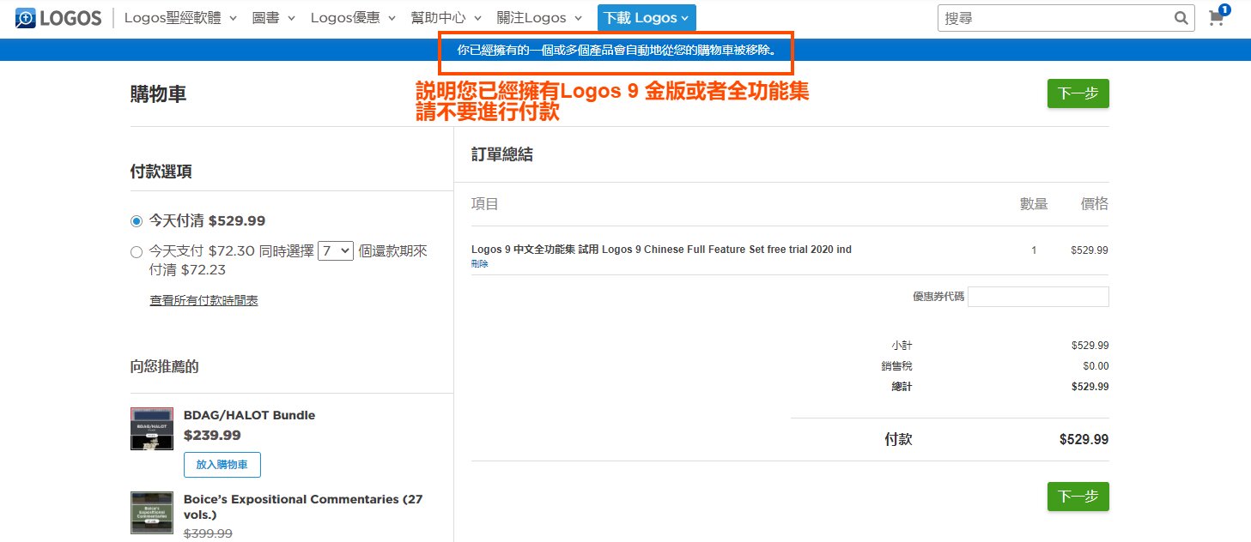Click the struck-through $399.99 price
Image resolution: width=1251 pixels, height=542 pixels.
pyautogui.click(x=209, y=533)
